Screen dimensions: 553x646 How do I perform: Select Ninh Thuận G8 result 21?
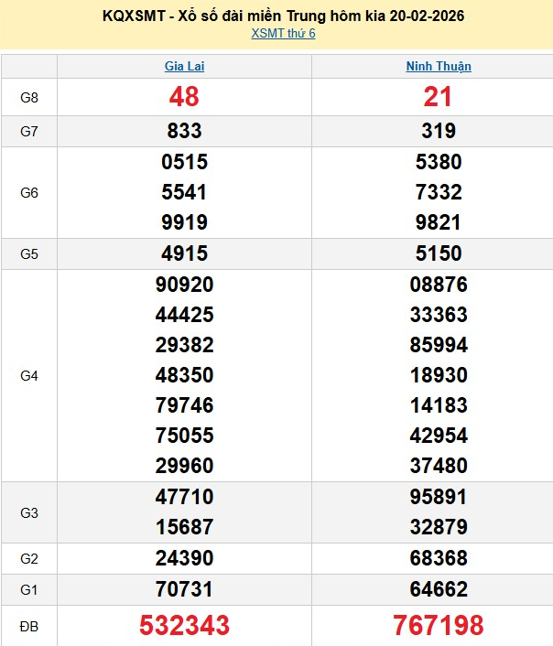439,97
